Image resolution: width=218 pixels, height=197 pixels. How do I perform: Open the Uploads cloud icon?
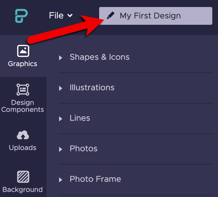coord(23,135)
